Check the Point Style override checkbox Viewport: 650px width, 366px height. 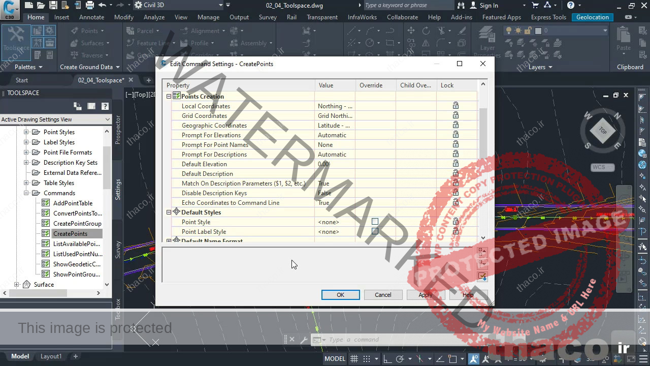pos(375,222)
